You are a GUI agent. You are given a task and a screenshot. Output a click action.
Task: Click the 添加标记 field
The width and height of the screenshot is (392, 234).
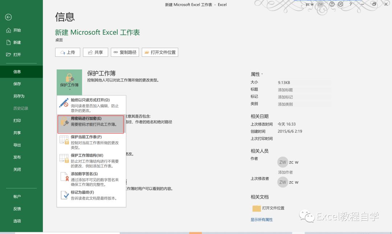(x=304, y=97)
